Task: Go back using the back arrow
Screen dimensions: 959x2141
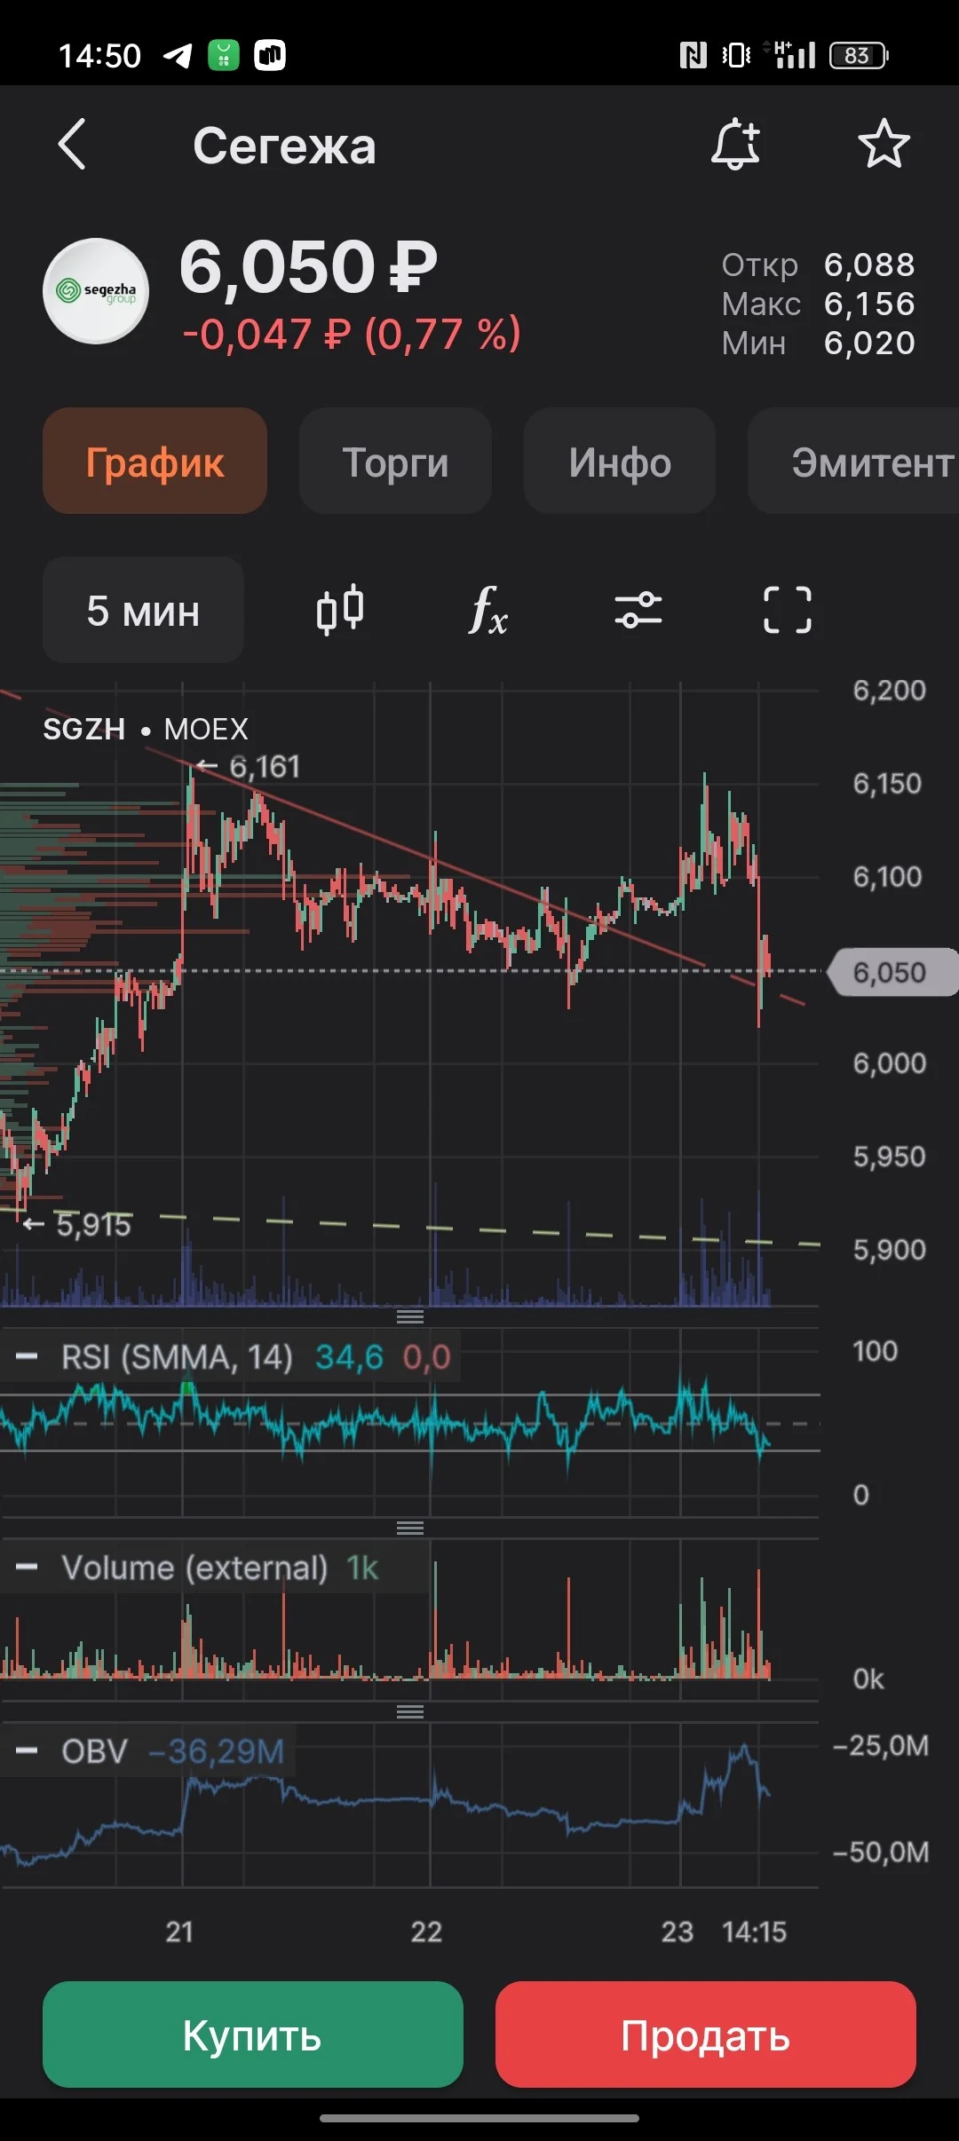Action: pyautogui.click(x=72, y=144)
